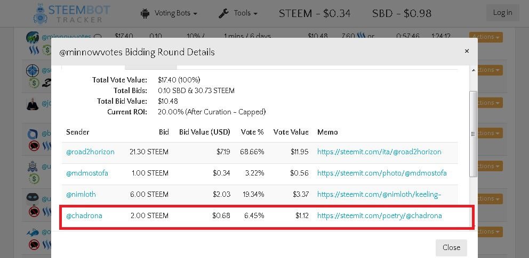Image resolution: width=529 pixels, height=258 pixels.
Task: Click the Log in button
Action: [x=502, y=13]
